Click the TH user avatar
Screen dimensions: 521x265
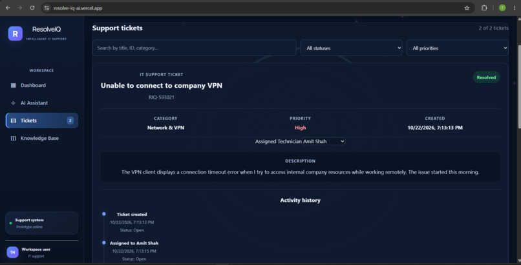[13, 252]
